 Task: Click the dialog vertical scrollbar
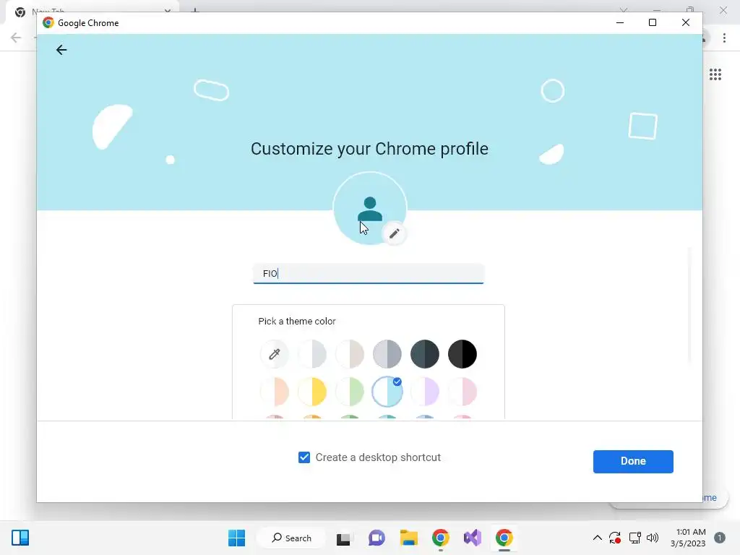(689, 306)
